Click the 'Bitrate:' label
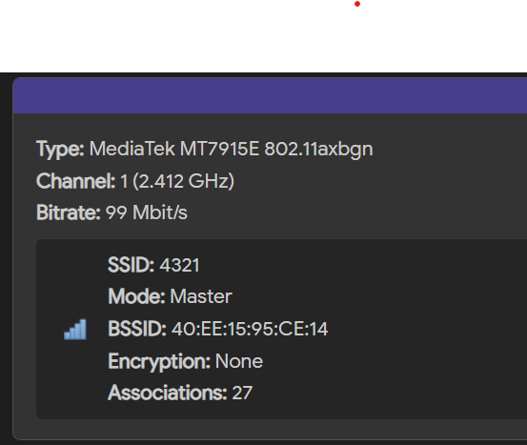527x445 pixels. (x=69, y=212)
